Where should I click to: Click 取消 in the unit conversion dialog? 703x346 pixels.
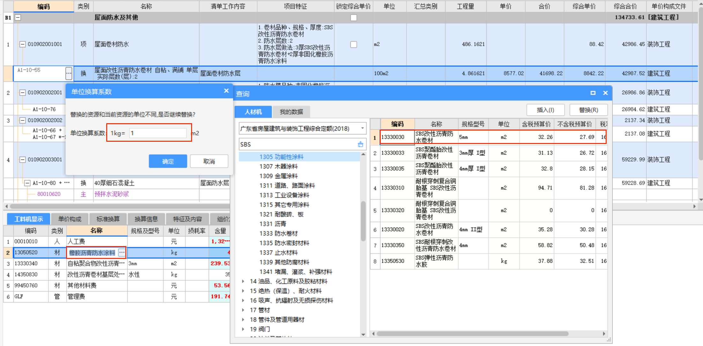point(209,161)
